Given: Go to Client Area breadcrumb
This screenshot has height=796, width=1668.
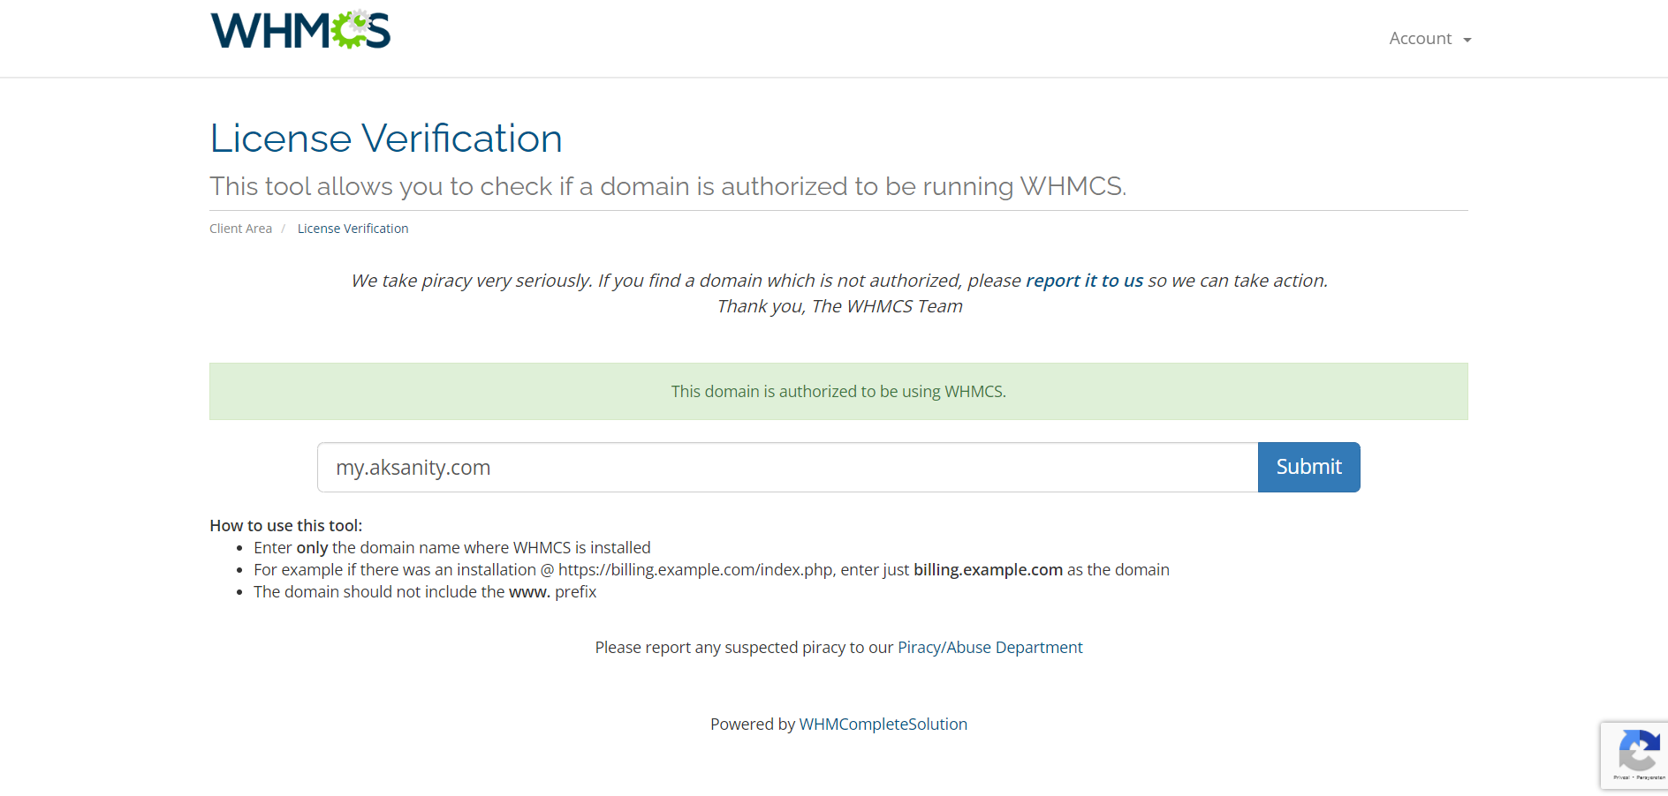Looking at the screenshot, I should click(240, 229).
